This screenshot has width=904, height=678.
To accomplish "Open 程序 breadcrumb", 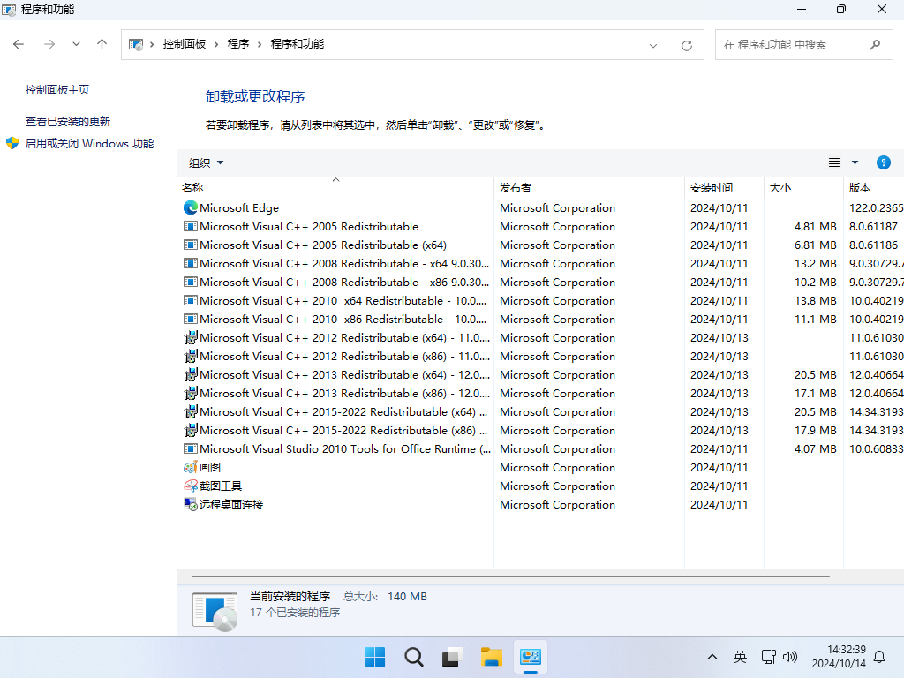I will point(238,44).
